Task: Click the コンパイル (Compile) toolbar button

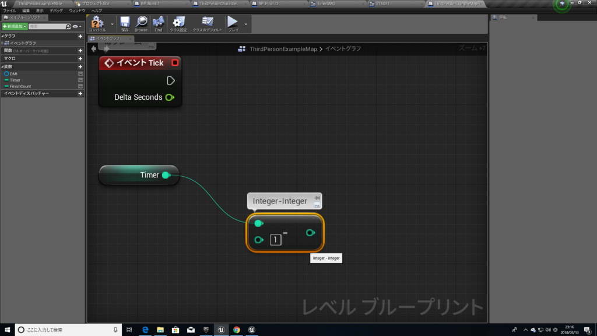Action: click(x=97, y=24)
